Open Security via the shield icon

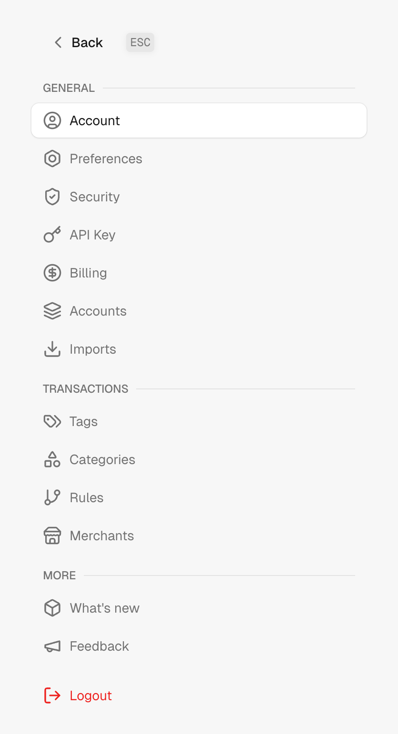click(x=52, y=197)
